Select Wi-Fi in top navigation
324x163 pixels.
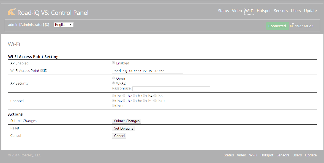click(249, 11)
